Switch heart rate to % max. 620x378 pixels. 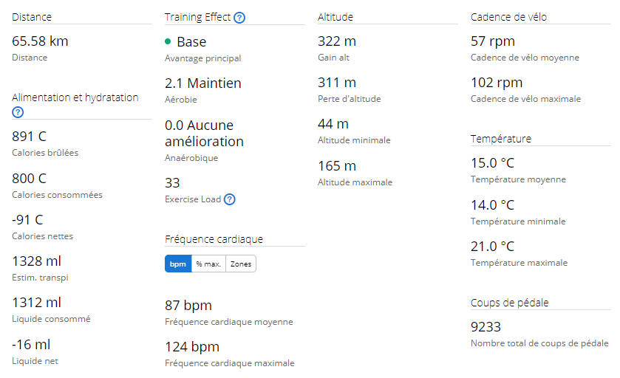point(208,264)
